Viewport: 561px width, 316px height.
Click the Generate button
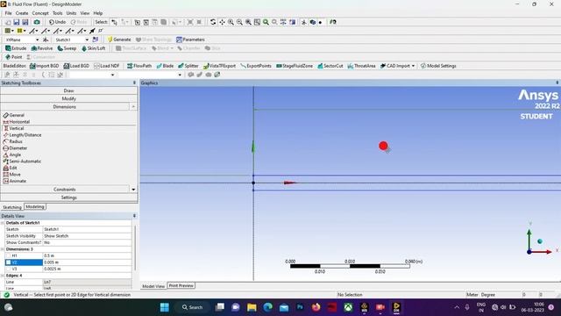click(119, 39)
